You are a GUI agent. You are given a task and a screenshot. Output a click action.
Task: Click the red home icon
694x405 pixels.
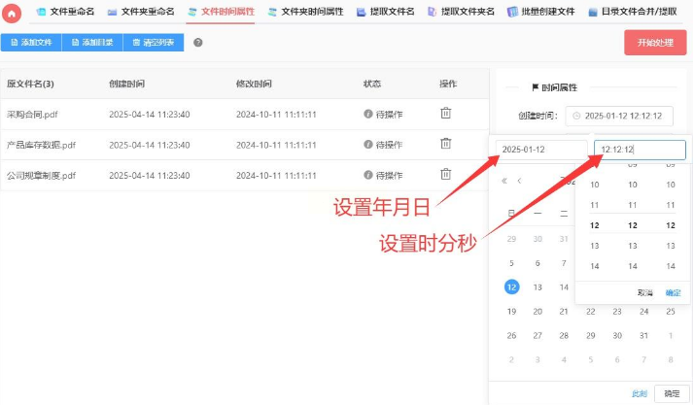coord(12,13)
